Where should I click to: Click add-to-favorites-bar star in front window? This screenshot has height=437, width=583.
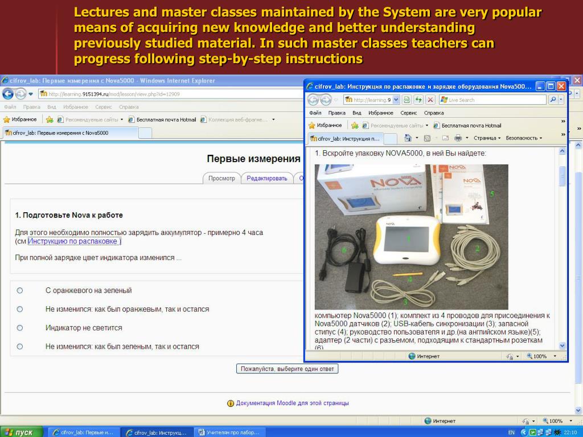coord(354,125)
